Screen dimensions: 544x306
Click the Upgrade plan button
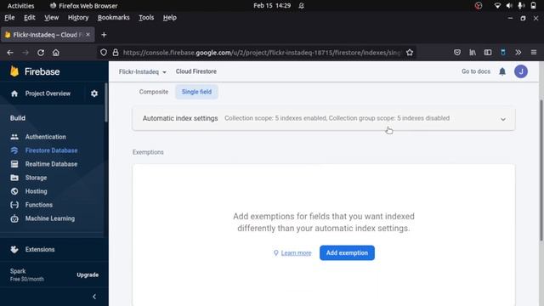[x=88, y=275]
